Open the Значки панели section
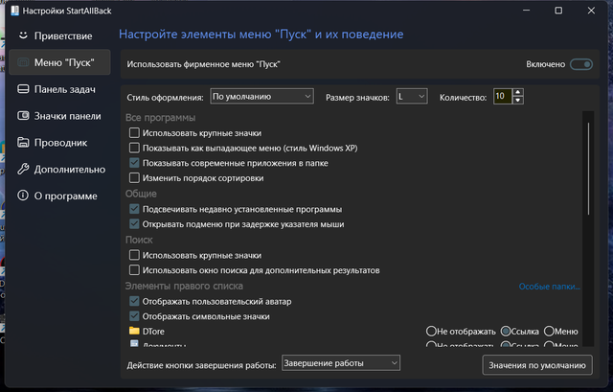The width and height of the screenshot is (613, 392). pos(59,116)
